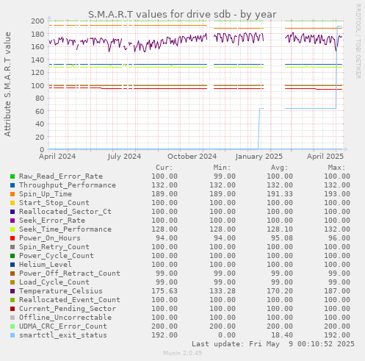The width and height of the screenshot is (365, 361).
Task: Select the Load_Cycle_Count legend label
Action: pyautogui.click(x=54, y=282)
